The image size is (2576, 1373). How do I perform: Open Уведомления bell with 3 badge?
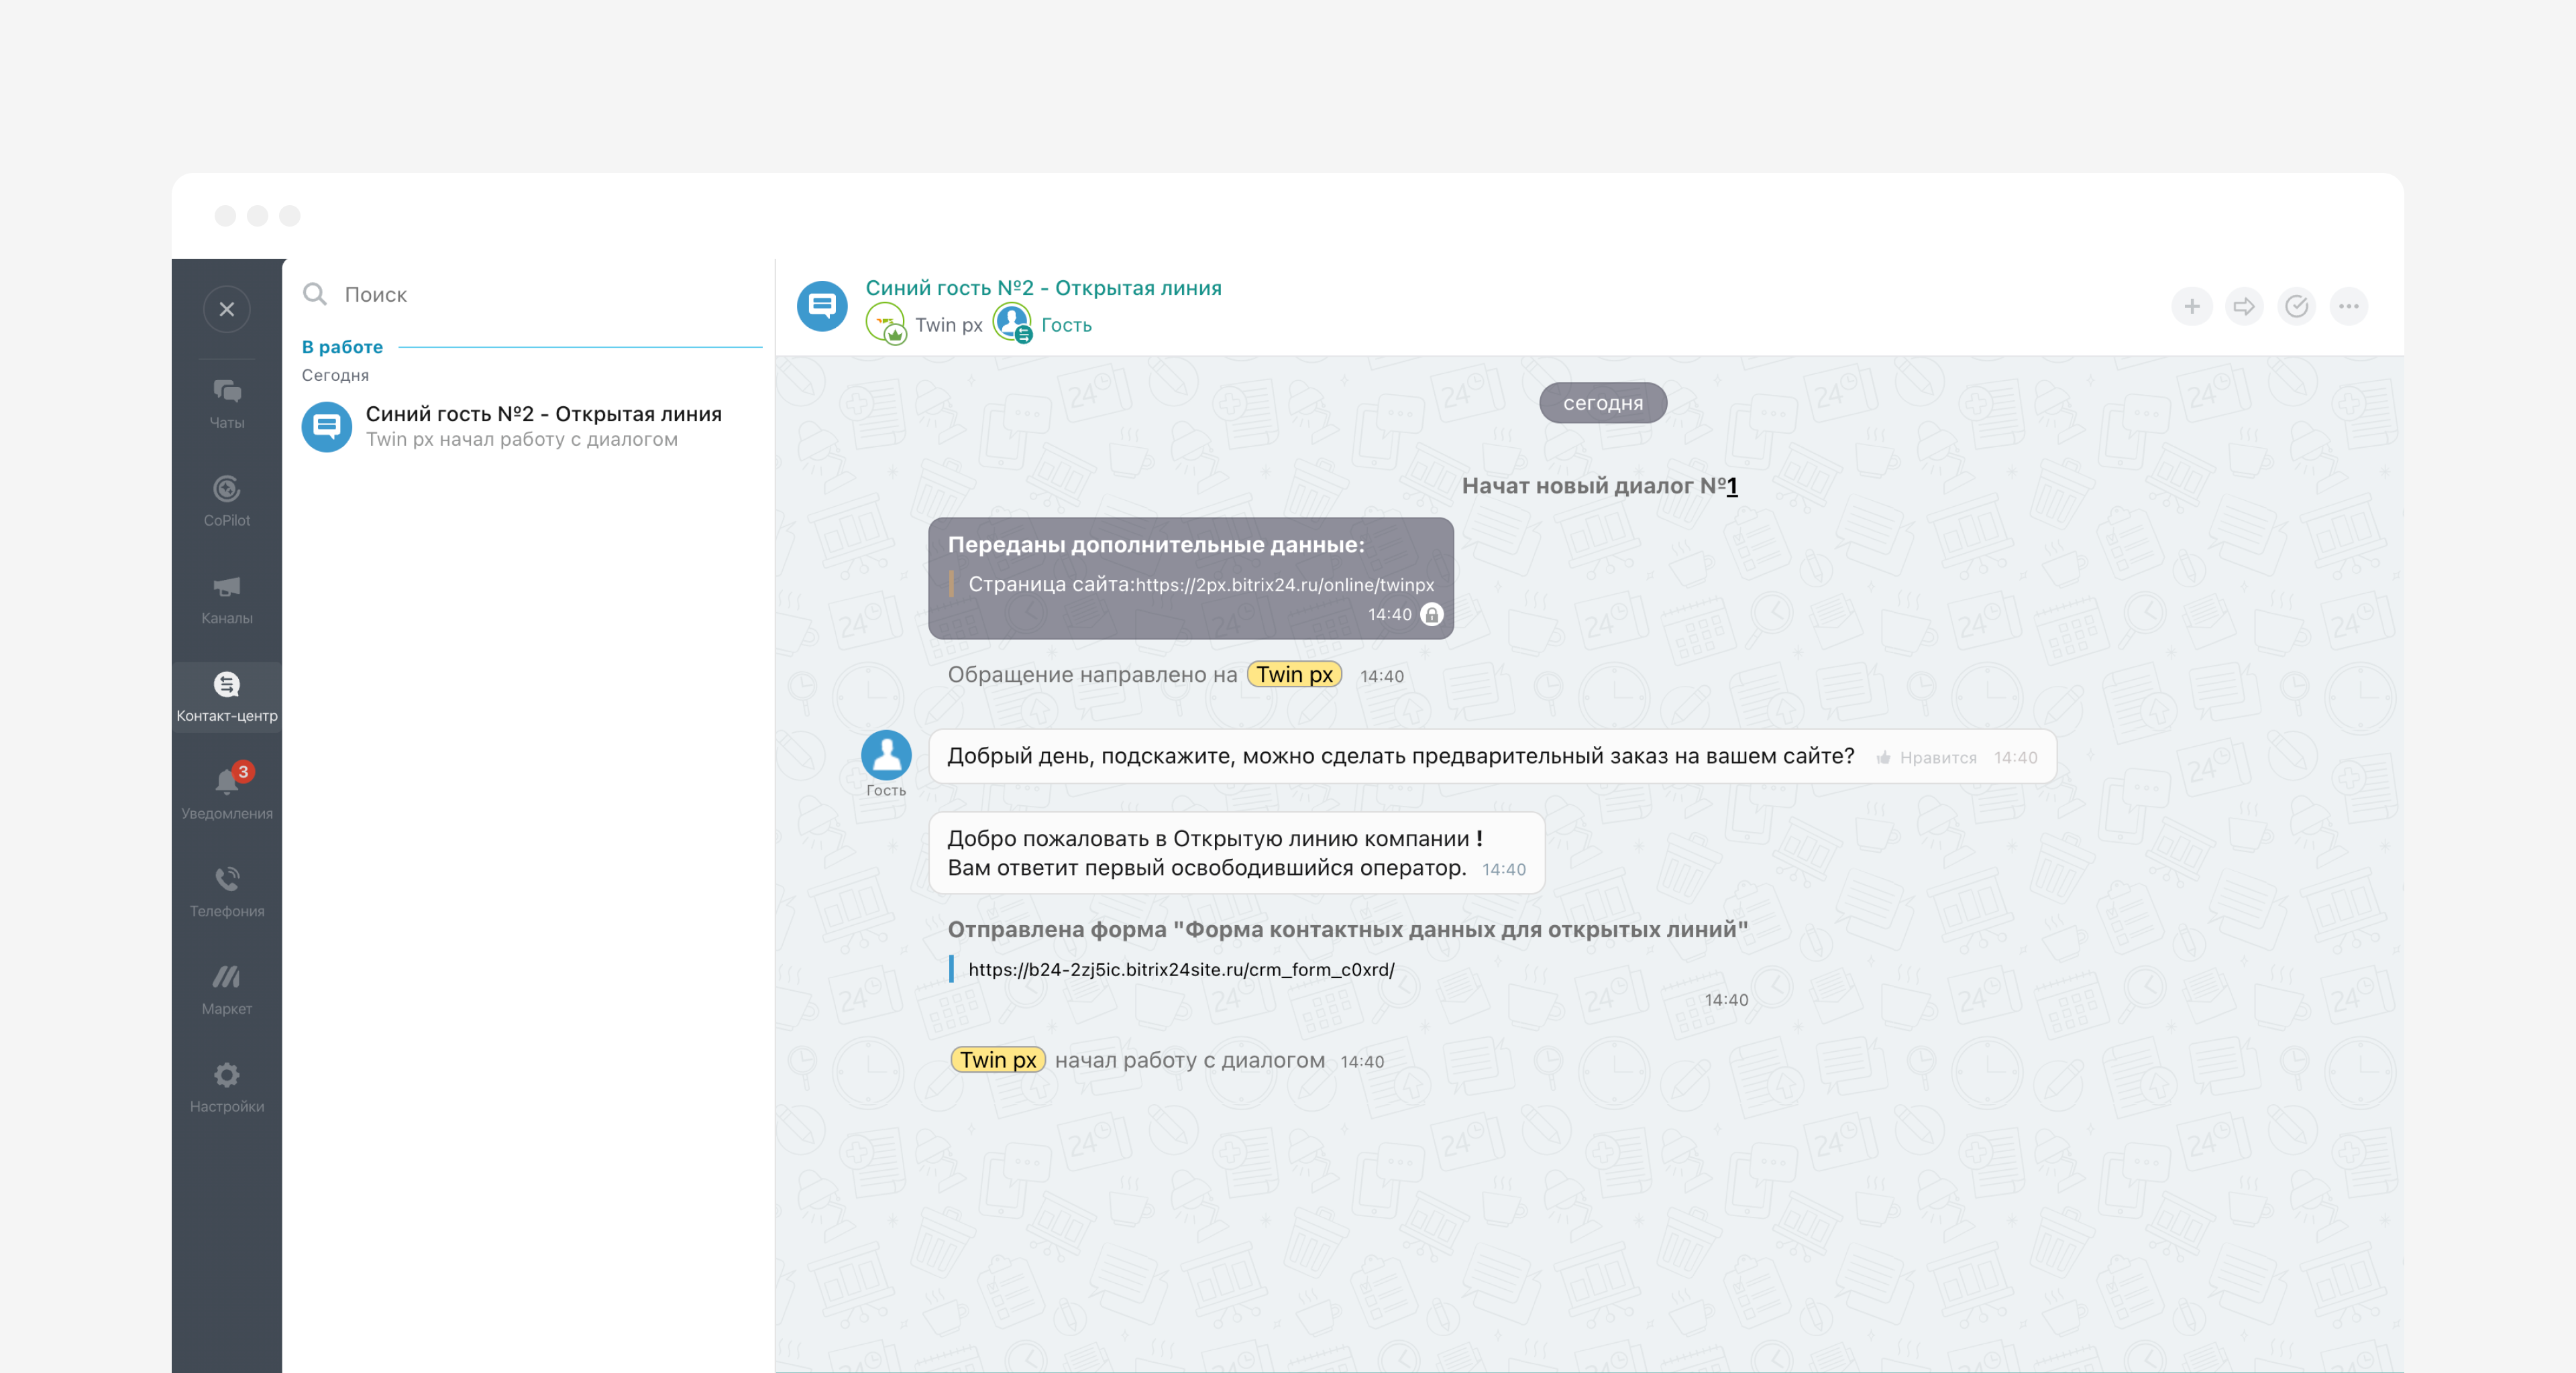pyautogui.click(x=227, y=794)
